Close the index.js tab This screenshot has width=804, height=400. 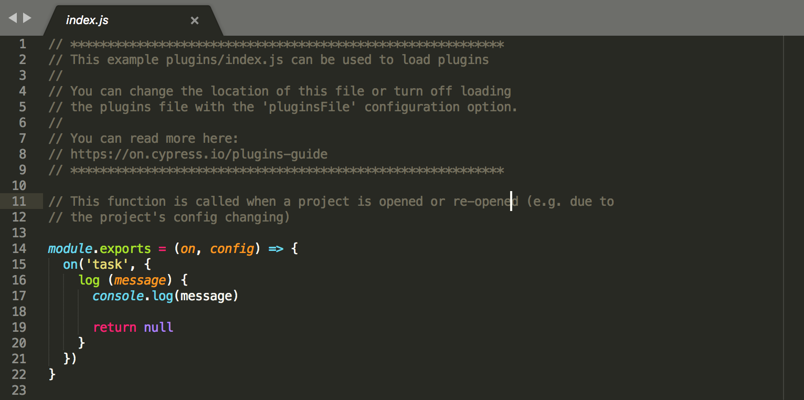point(195,20)
